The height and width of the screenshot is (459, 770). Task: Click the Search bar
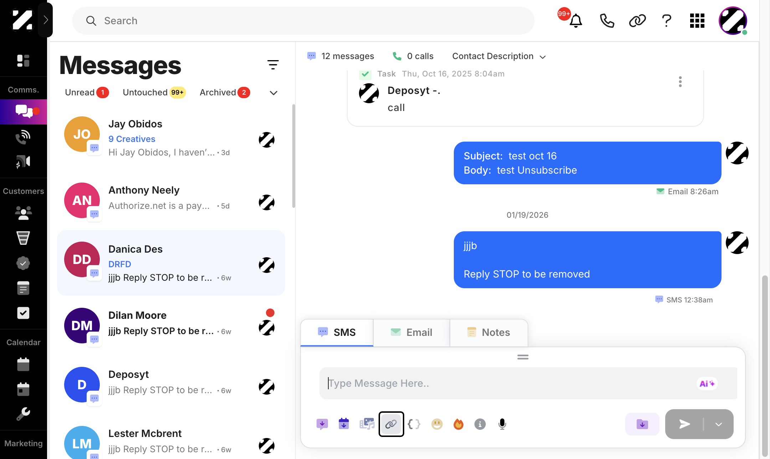click(303, 21)
